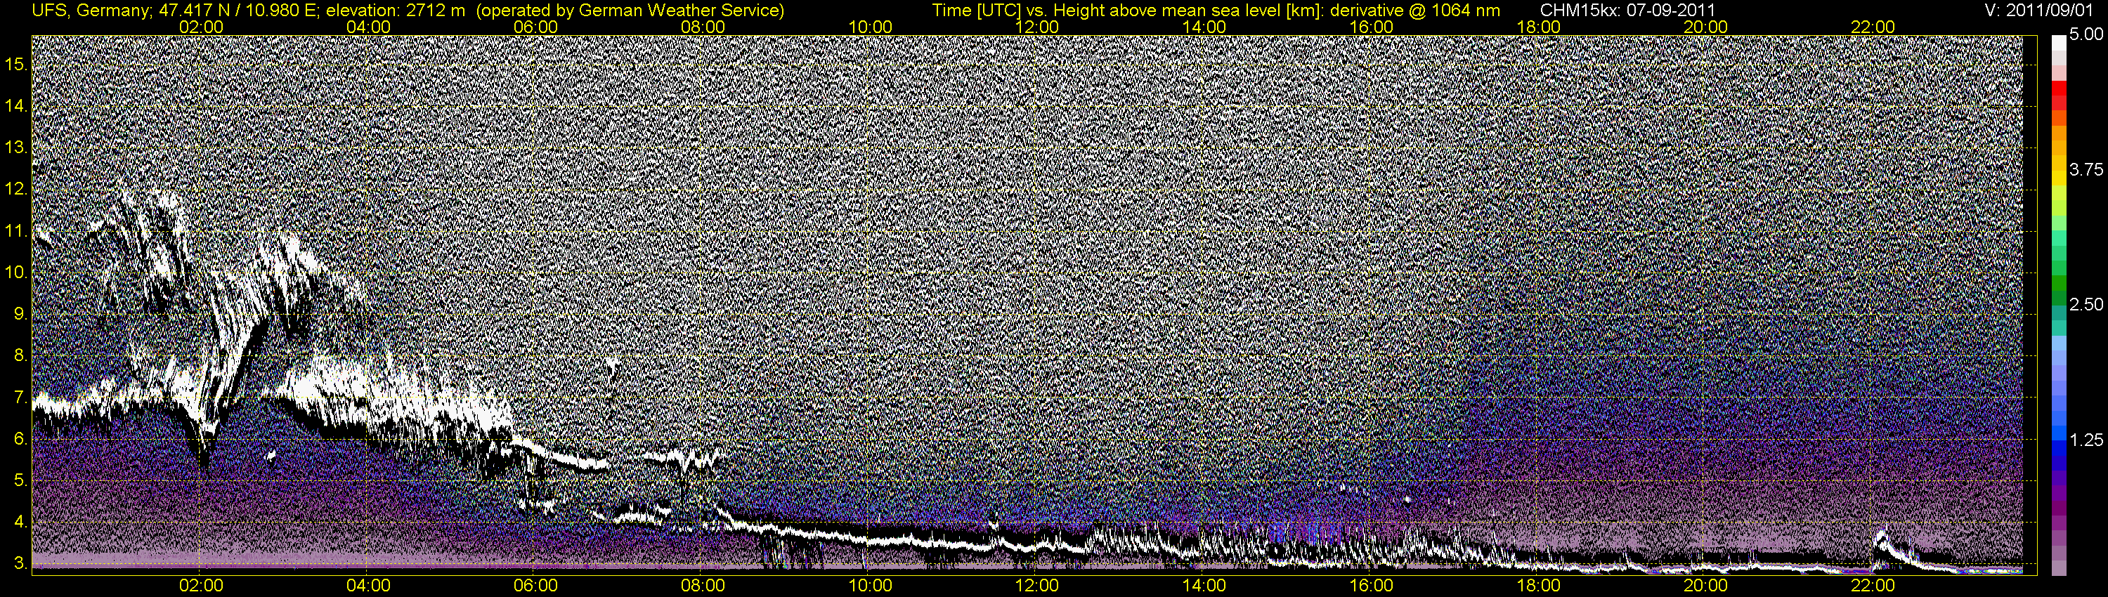Viewport: 2108px width, 597px height.
Task: Click the "10:00" label on the top time axis
Action: coord(870,27)
